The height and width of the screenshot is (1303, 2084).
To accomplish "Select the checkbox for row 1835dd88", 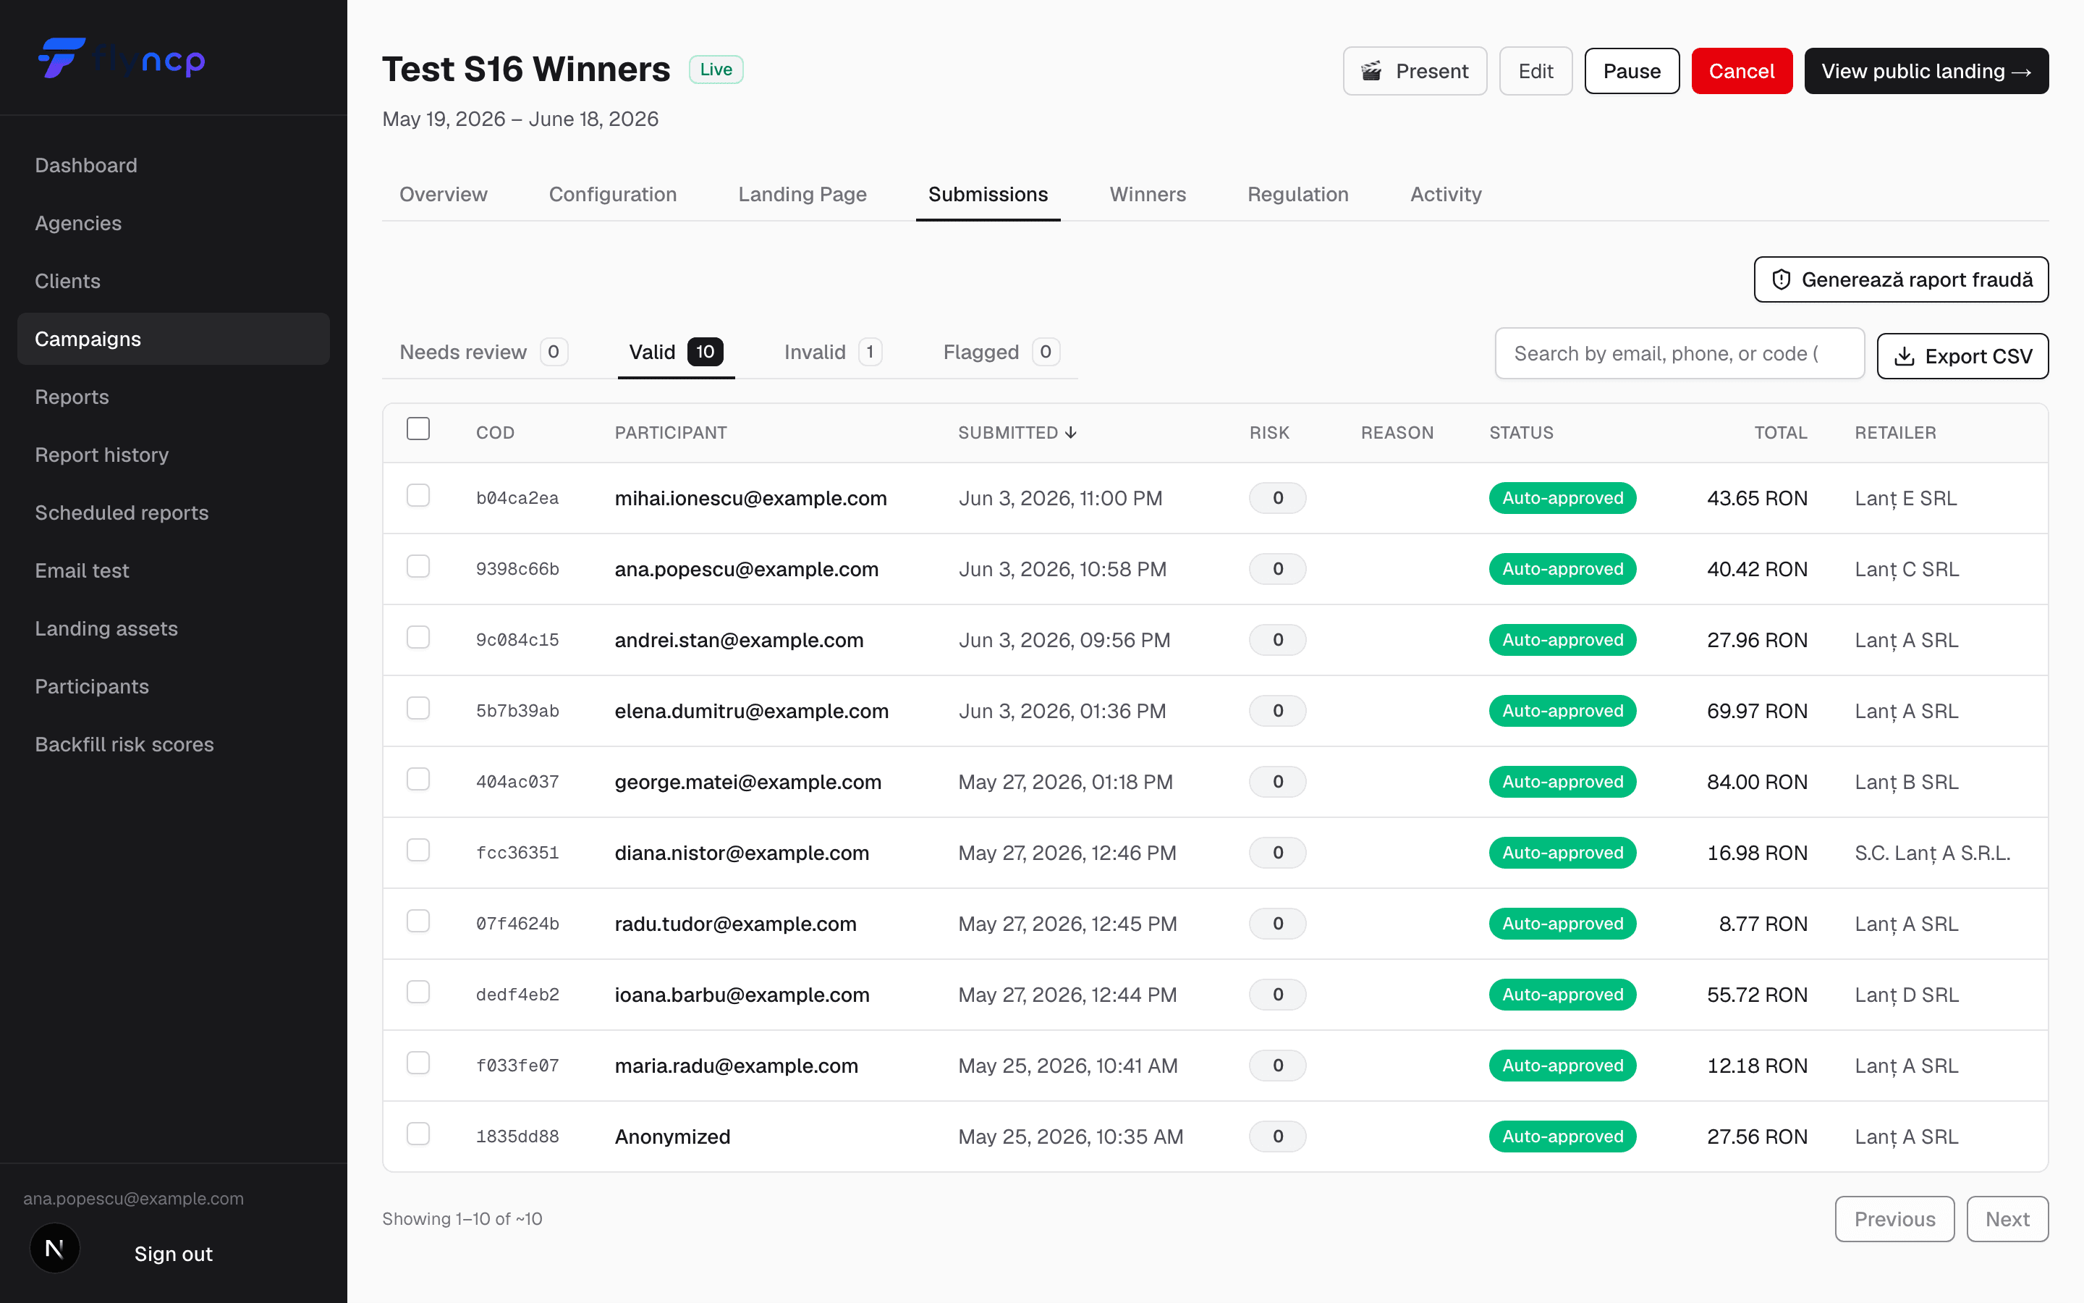I will pos(418,1134).
